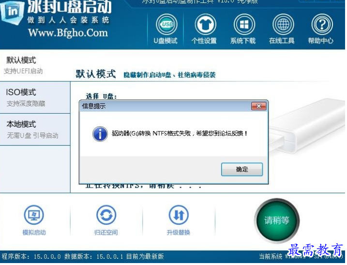Click the 信息提示 dialog title
The width and height of the screenshot is (347, 265).
tap(94, 106)
